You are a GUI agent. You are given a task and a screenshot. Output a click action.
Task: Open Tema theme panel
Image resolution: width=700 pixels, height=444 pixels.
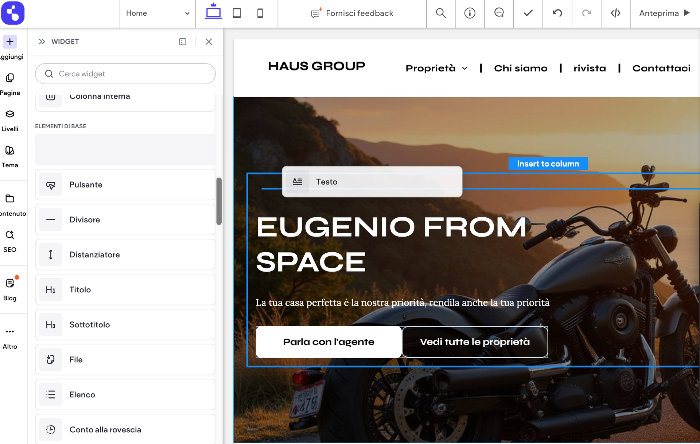pyautogui.click(x=10, y=157)
